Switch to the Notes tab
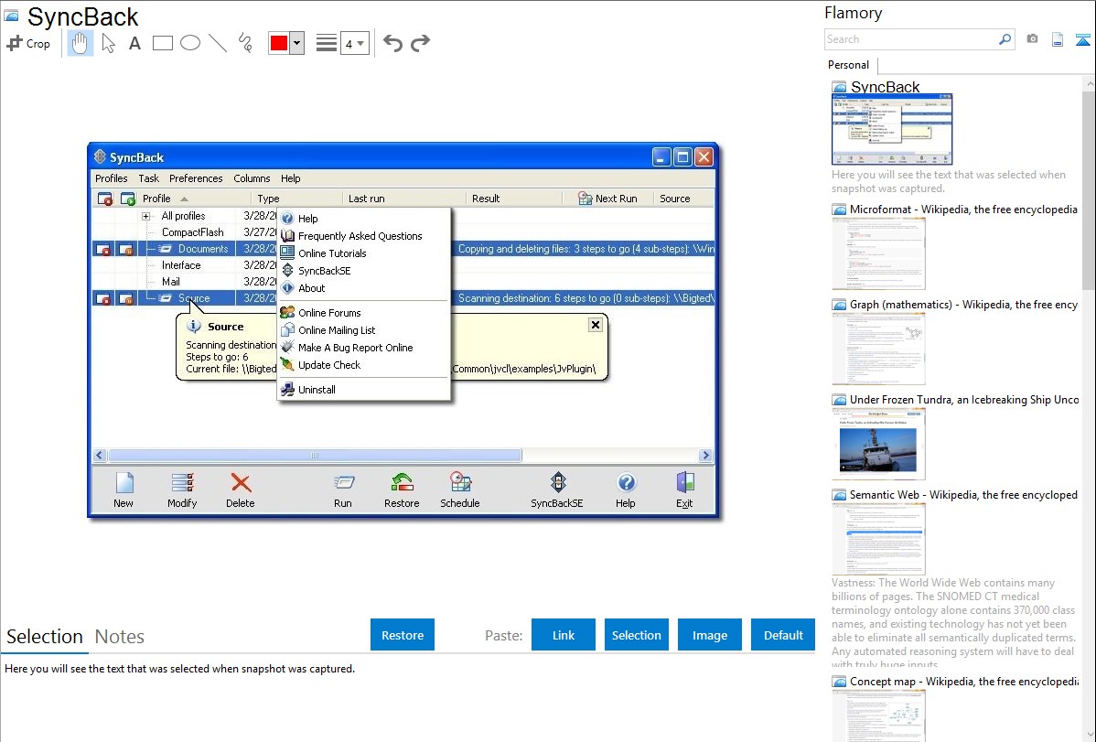Image resolution: width=1096 pixels, height=742 pixels. coord(120,637)
